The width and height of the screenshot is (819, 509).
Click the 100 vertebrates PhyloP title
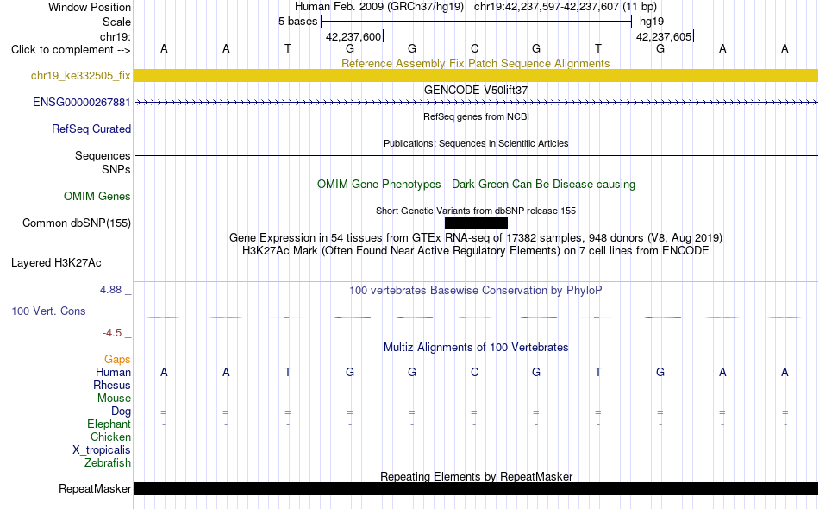(476, 290)
